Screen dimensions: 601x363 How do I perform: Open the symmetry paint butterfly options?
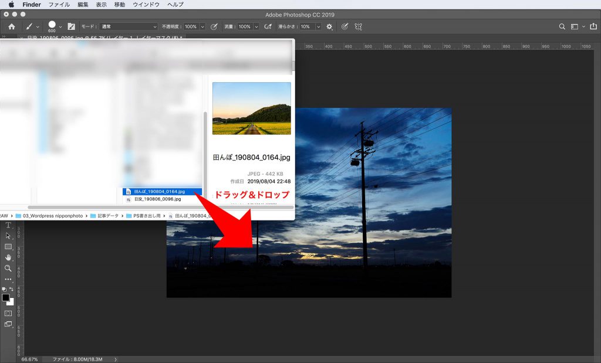(x=359, y=26)
